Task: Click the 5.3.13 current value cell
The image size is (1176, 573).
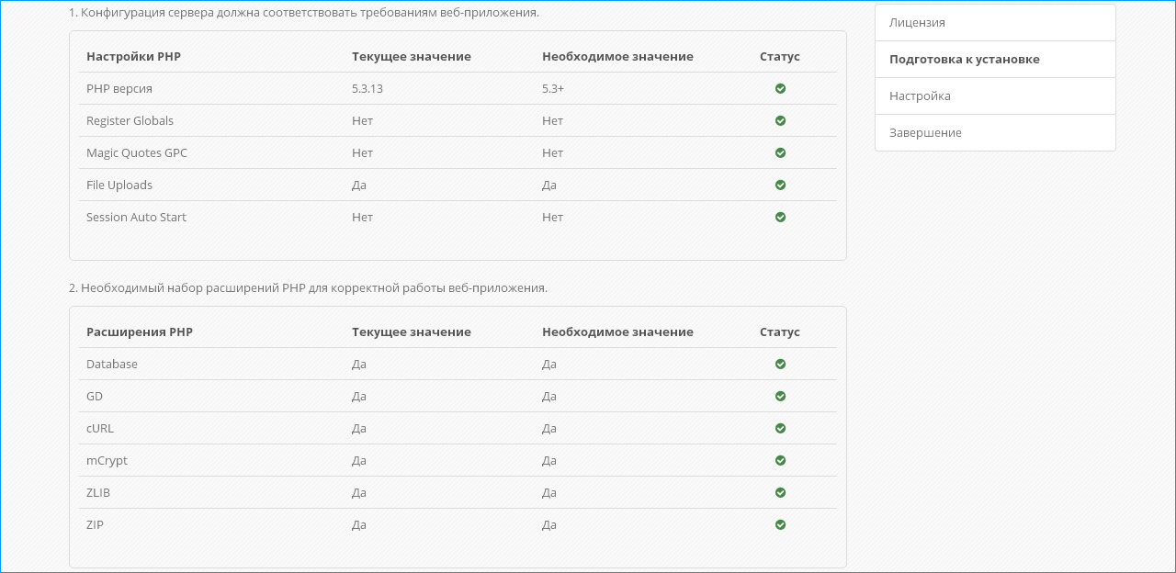Action: pyautogui.click(x=367, y=89)
